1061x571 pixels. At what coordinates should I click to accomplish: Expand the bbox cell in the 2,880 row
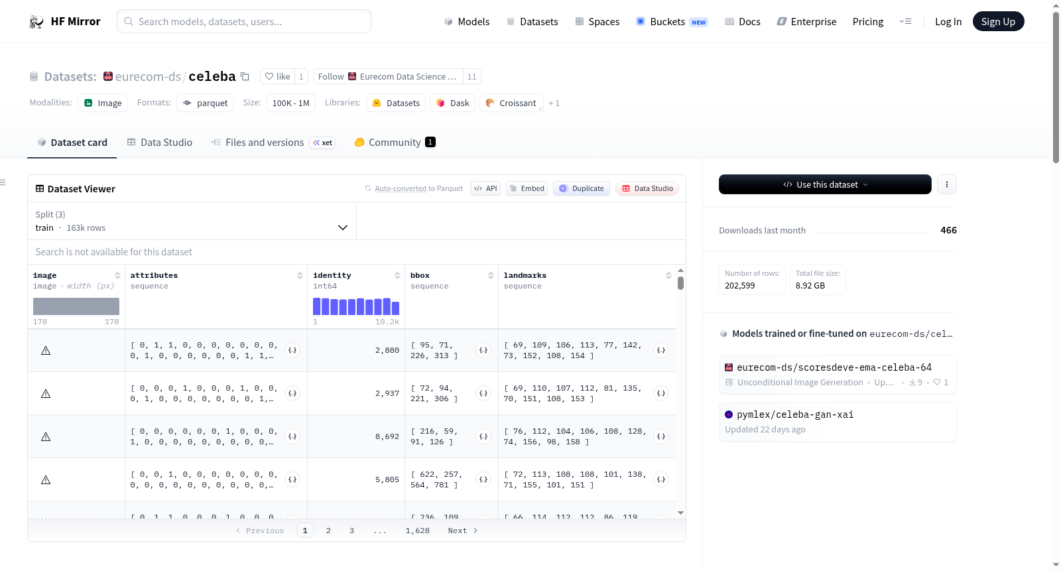point(483,350)
